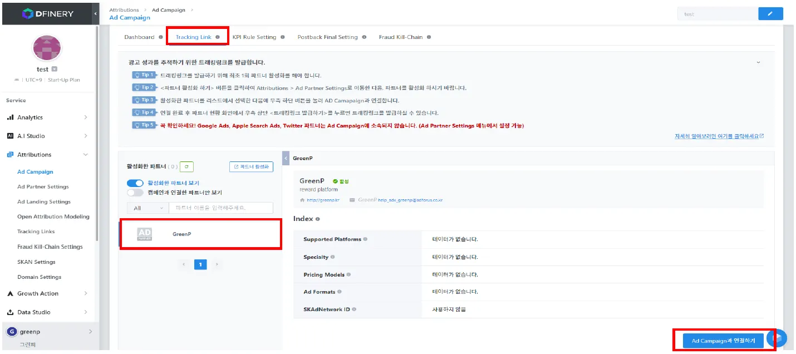The image size is (796, 354).
Task: Click info icon beside Tracking Link tab
Action: coord(218,37)
